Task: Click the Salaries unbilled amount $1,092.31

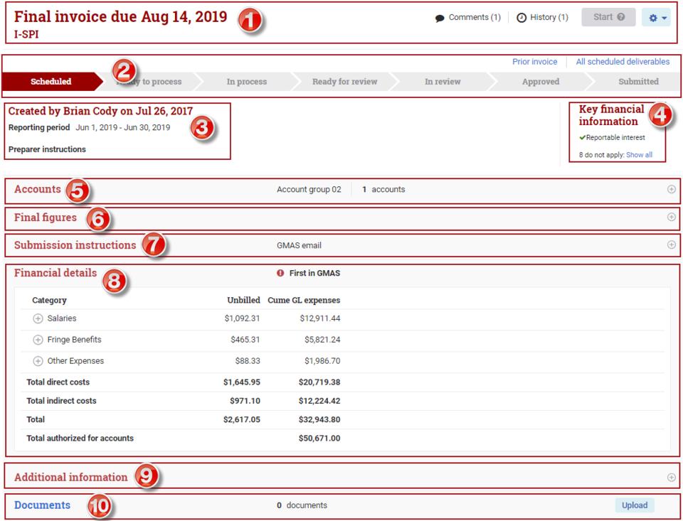Action: pyautogui.click(x=242, y=318)
